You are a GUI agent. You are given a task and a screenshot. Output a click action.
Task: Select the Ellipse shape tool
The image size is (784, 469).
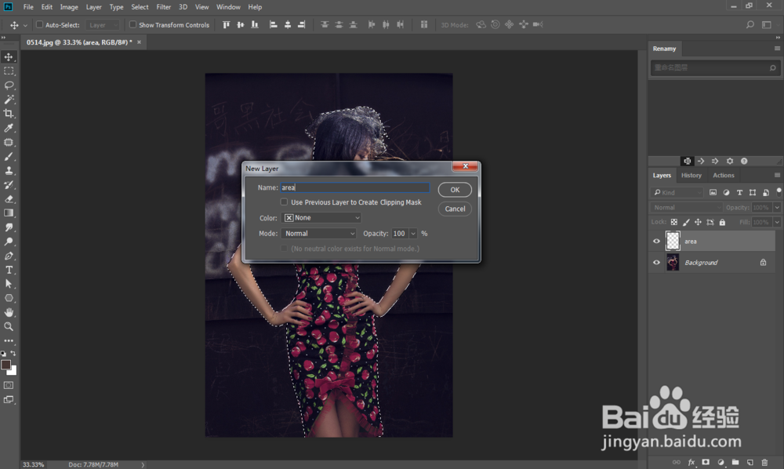(x=9, y=298)
